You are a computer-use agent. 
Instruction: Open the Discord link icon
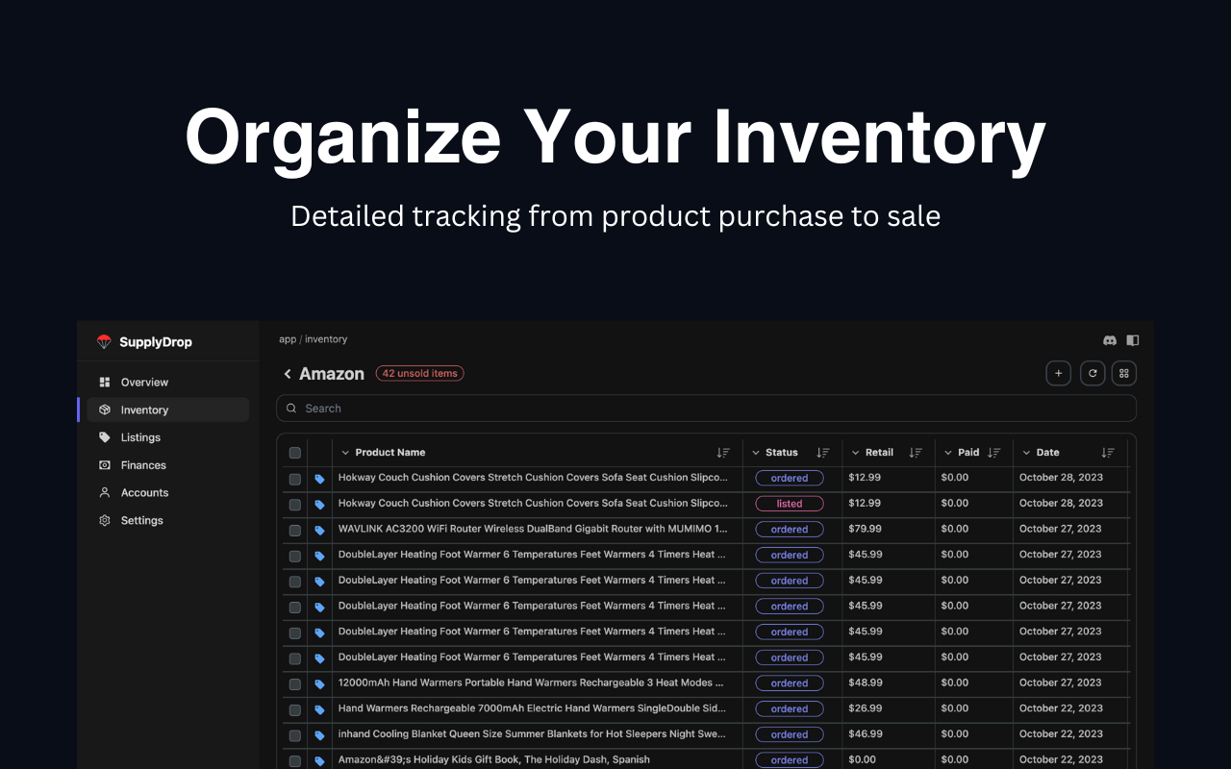1110,340
